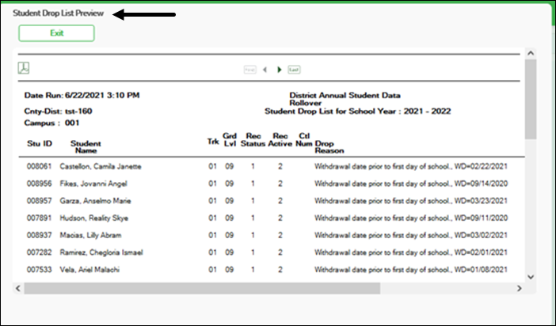Click the Student Drop List Preview heading
The width and height of the screenshot is (556, 326).
point(58,13)
